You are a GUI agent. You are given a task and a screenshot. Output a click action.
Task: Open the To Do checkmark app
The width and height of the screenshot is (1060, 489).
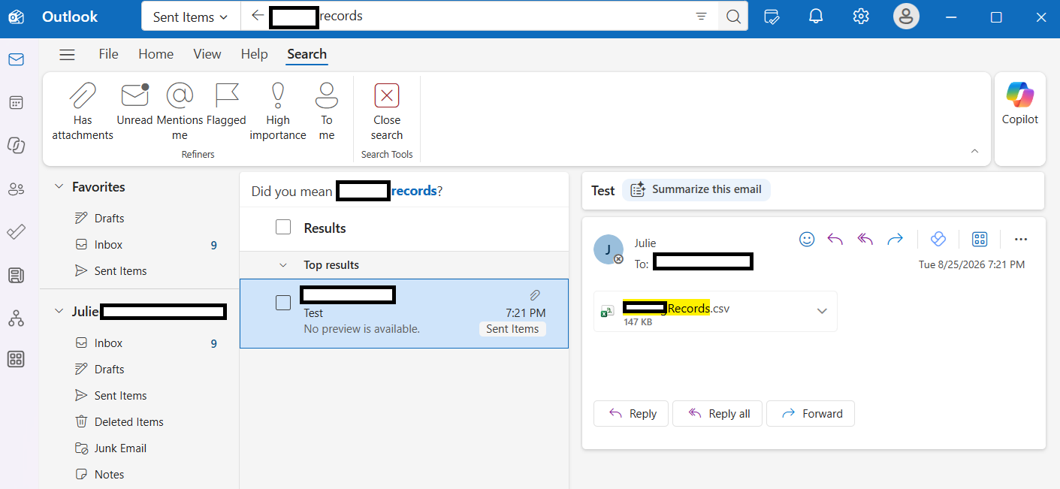tap(16, 232)
